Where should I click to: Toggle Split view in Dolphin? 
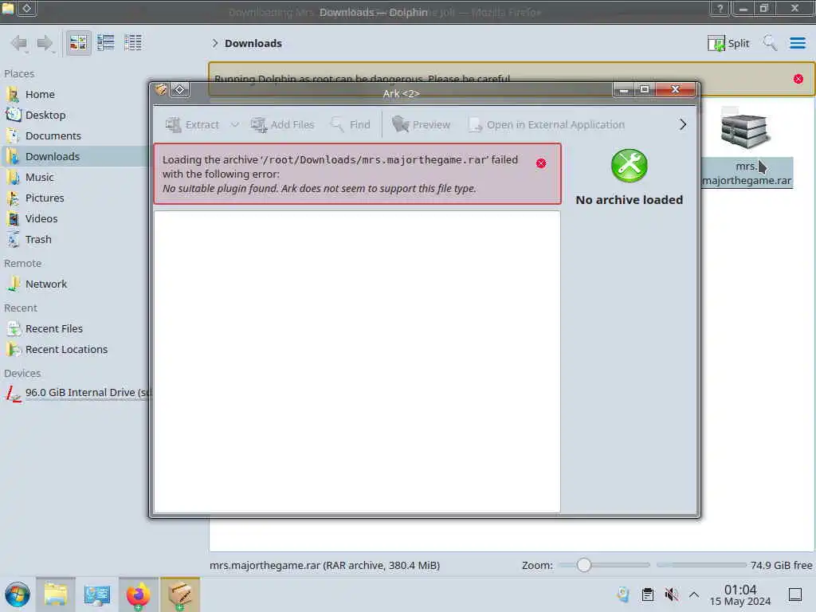coord(728,43)
